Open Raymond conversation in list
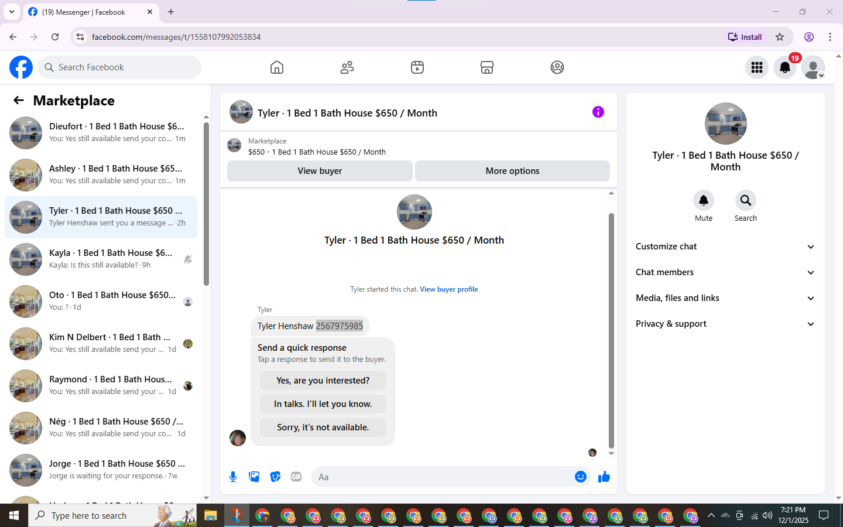This screenshot has width=843, height=527. (x=101, y=386)
